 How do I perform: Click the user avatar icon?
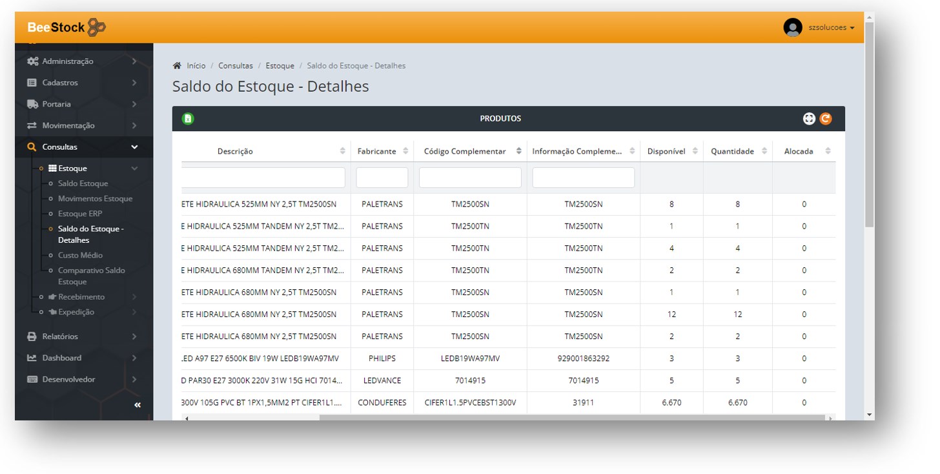pyautogui.click(x=792, y=28)
